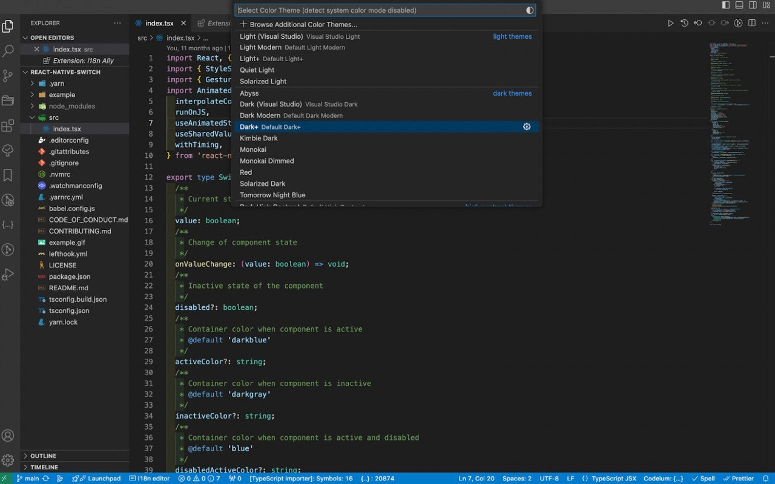This screenshot has width=775, height=484.
Task: Toggle the secondary side bar visibility
Action: tap(753, 5)
